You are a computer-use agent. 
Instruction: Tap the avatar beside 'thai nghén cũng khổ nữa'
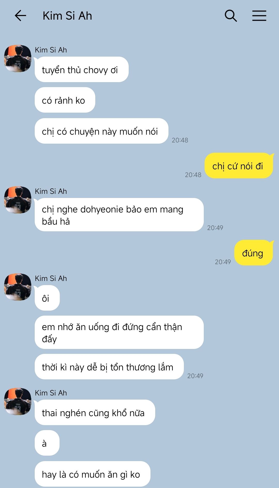coord(18,401)
